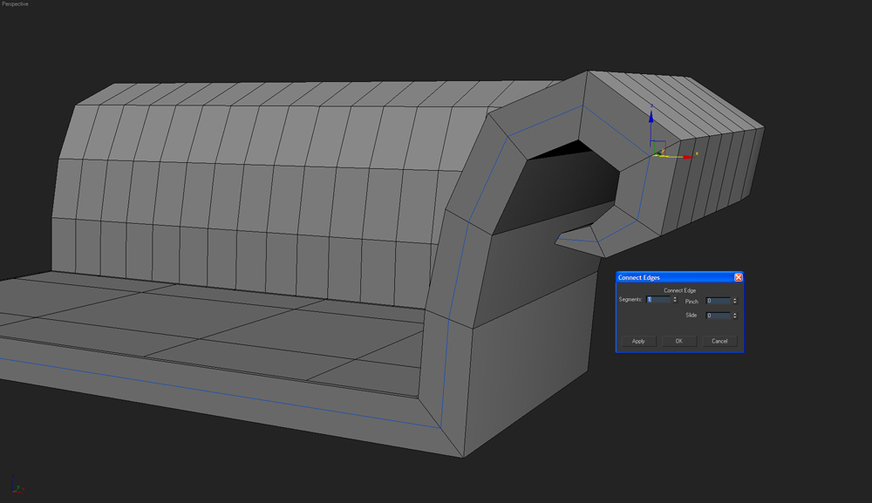Open the Perspective viewport label menu
872x503 pixels.
click(15, 4)
